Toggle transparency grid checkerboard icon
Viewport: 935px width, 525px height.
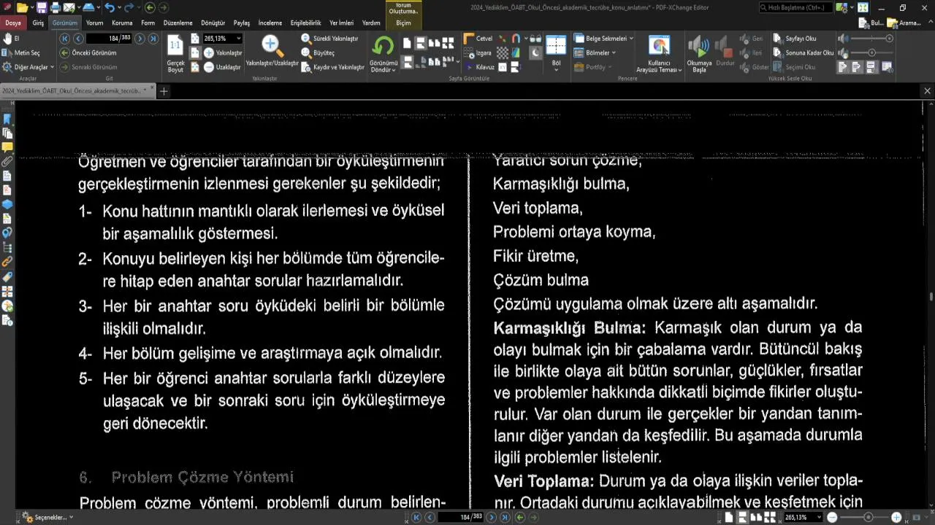[x=503, y=52]
